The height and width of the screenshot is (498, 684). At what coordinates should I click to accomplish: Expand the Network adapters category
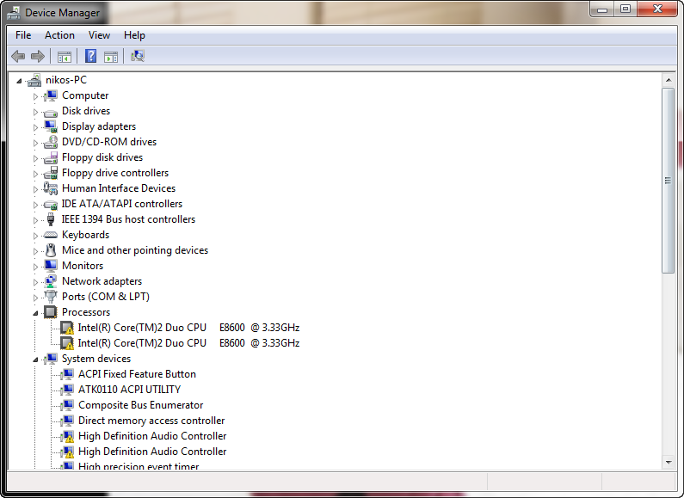[36, 282]
